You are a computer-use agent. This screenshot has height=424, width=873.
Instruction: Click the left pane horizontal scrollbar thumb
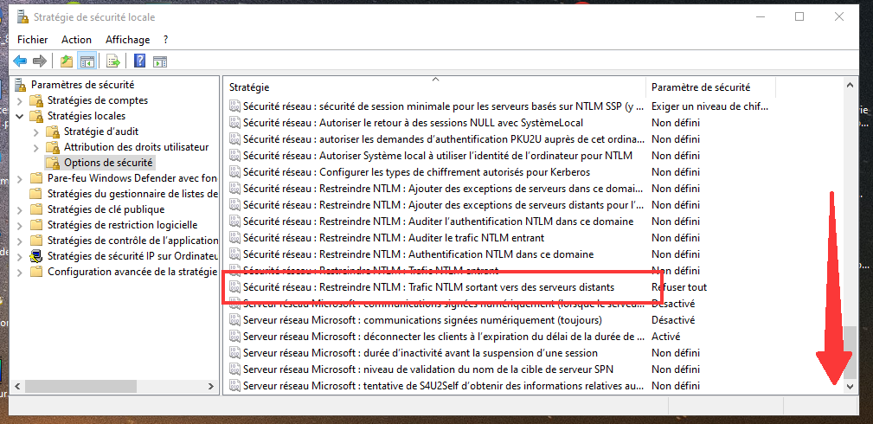[x=80, y=386]
